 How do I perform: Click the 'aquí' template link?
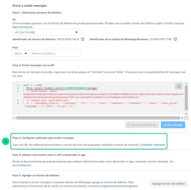(20, 76)
